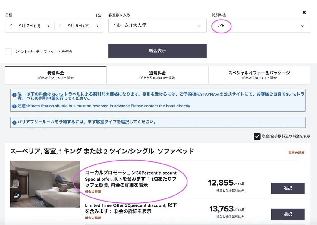Switch to 通常料金 tab
The image size is (317, 225).
click(x=157, y=75)
